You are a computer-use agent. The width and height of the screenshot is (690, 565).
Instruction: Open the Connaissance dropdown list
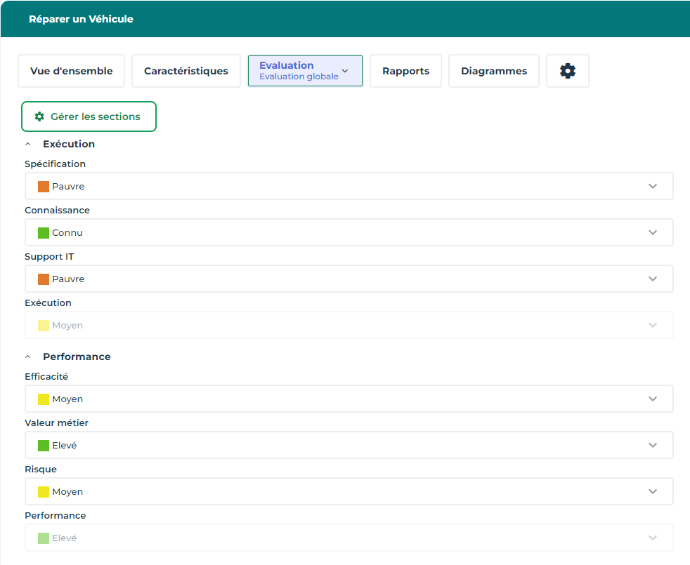click(x=349, y=232)
